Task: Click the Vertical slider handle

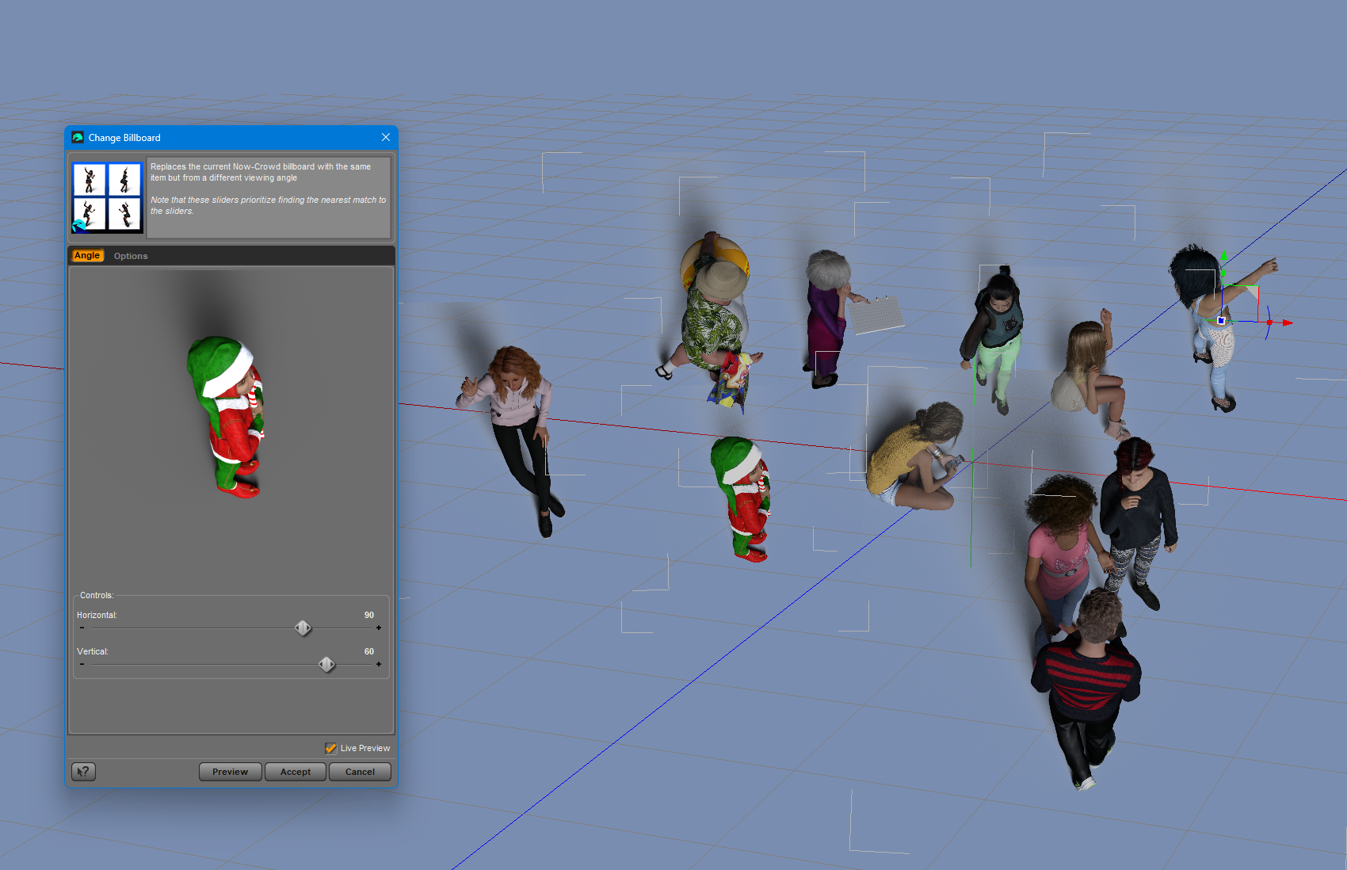Action: point(326,665)
